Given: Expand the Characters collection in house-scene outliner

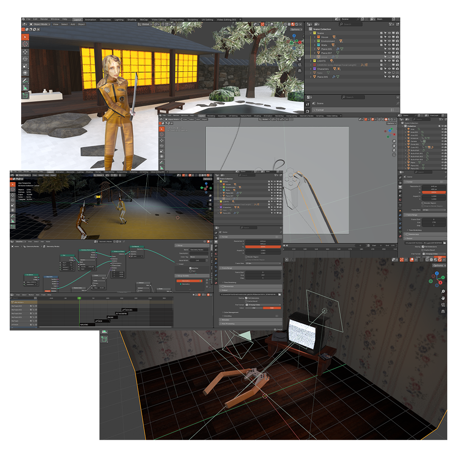Looking at the screenshot, I should (x=311, y=69).
